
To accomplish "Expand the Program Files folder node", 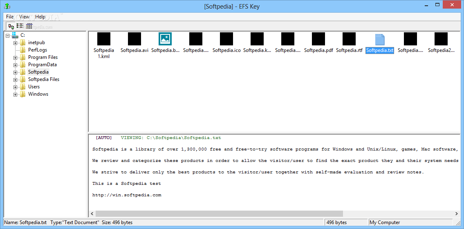I will tap(15, 58).
